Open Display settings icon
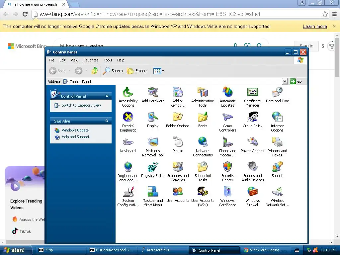The width and height of the screenshot is (340, 255). point(153,120)
